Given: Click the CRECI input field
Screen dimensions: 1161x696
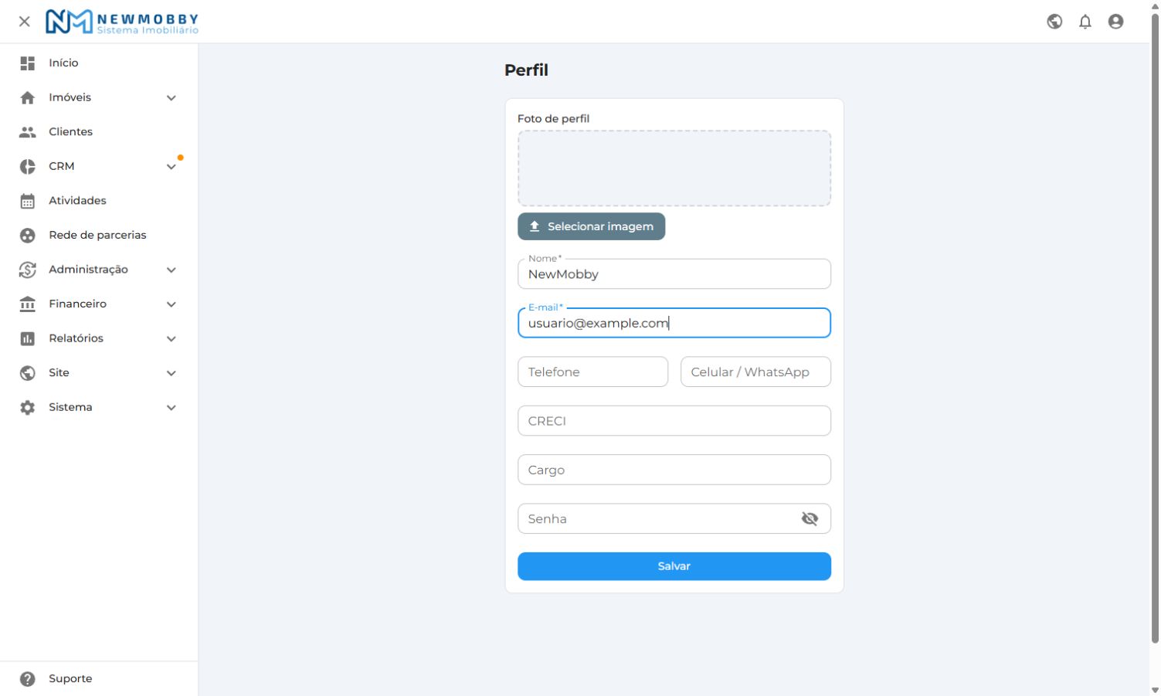Looking at the screenshot, I should pos(674,421).
